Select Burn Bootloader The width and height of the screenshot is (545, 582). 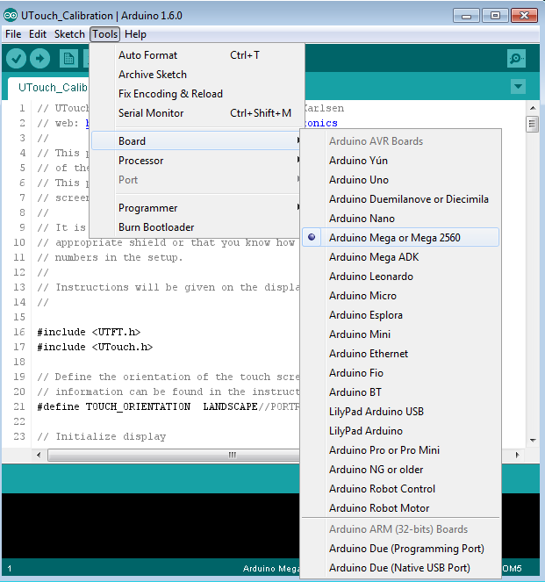196,227
